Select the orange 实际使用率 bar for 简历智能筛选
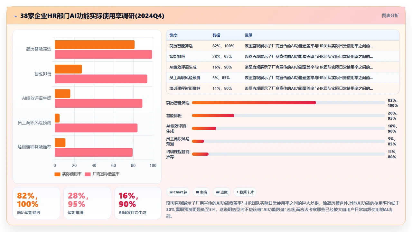This screenshot has width=412, height=232. tap(95, 45)
